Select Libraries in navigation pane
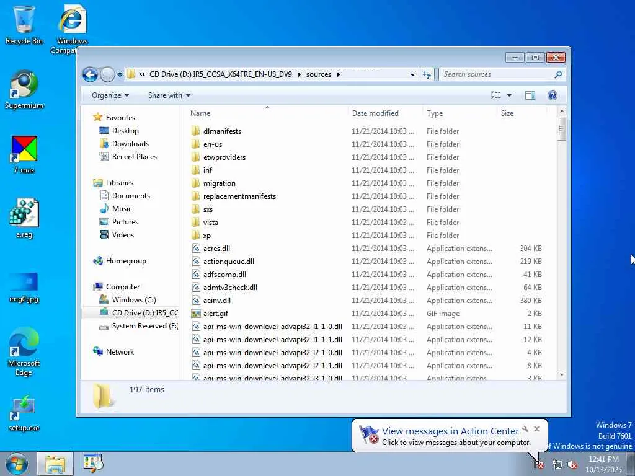 coord(119,183)
